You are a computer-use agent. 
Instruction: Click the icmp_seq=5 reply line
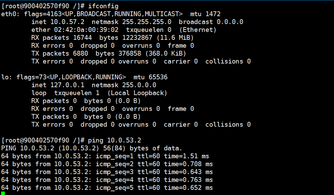(107, 187)
